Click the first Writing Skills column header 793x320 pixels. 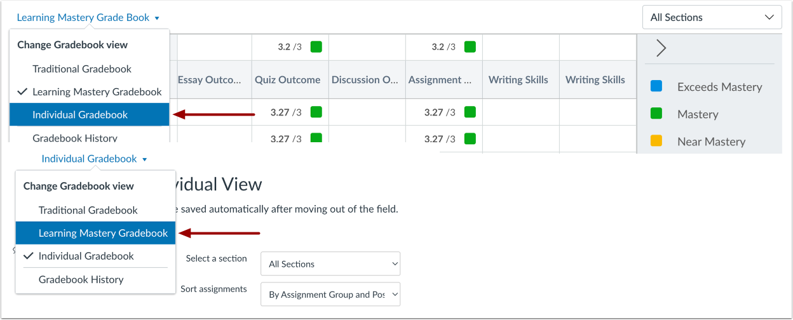518,80
